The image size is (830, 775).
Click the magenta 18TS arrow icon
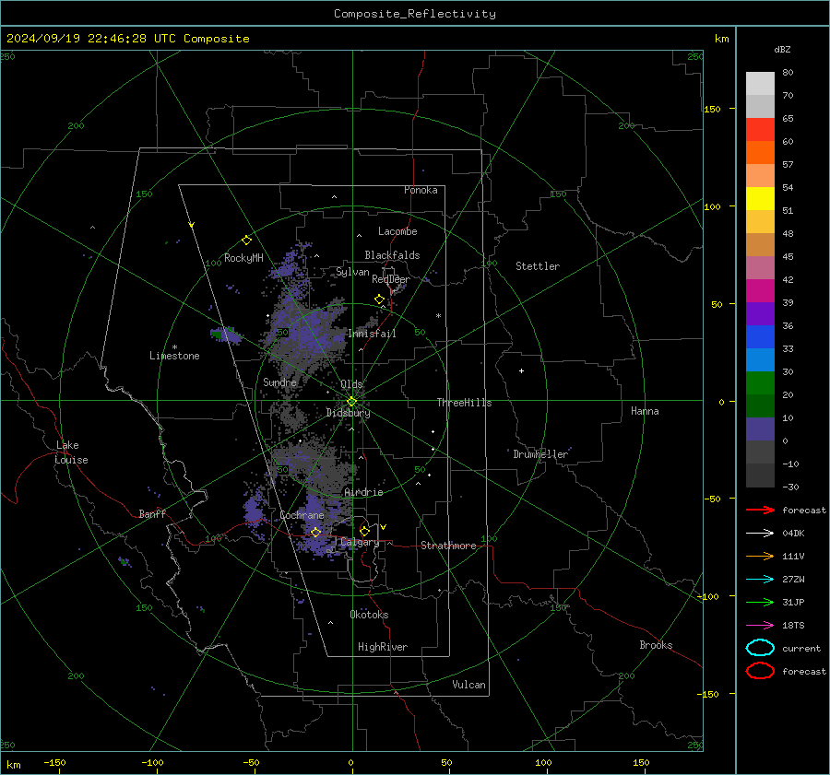click(x=760, y=625)
